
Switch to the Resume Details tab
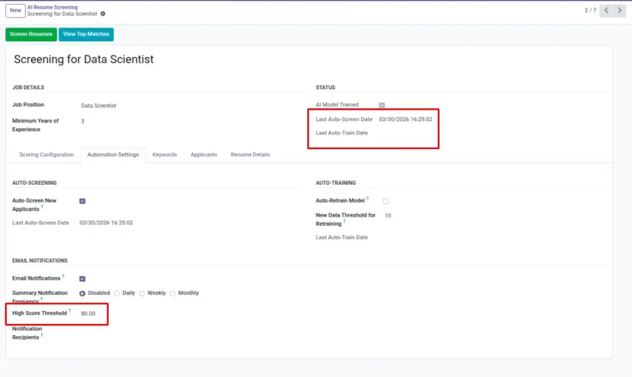coord(251,155)
